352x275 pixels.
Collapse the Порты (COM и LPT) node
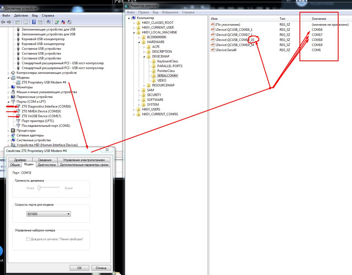click(x=8, y=102)
